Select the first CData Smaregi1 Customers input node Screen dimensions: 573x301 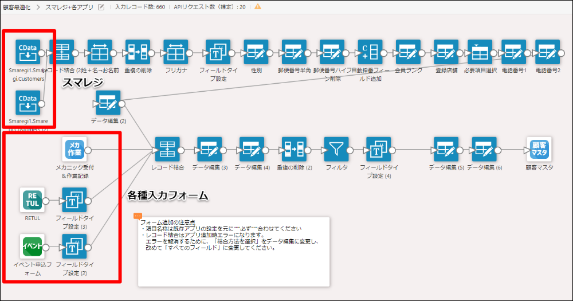(x=28, y=52)
